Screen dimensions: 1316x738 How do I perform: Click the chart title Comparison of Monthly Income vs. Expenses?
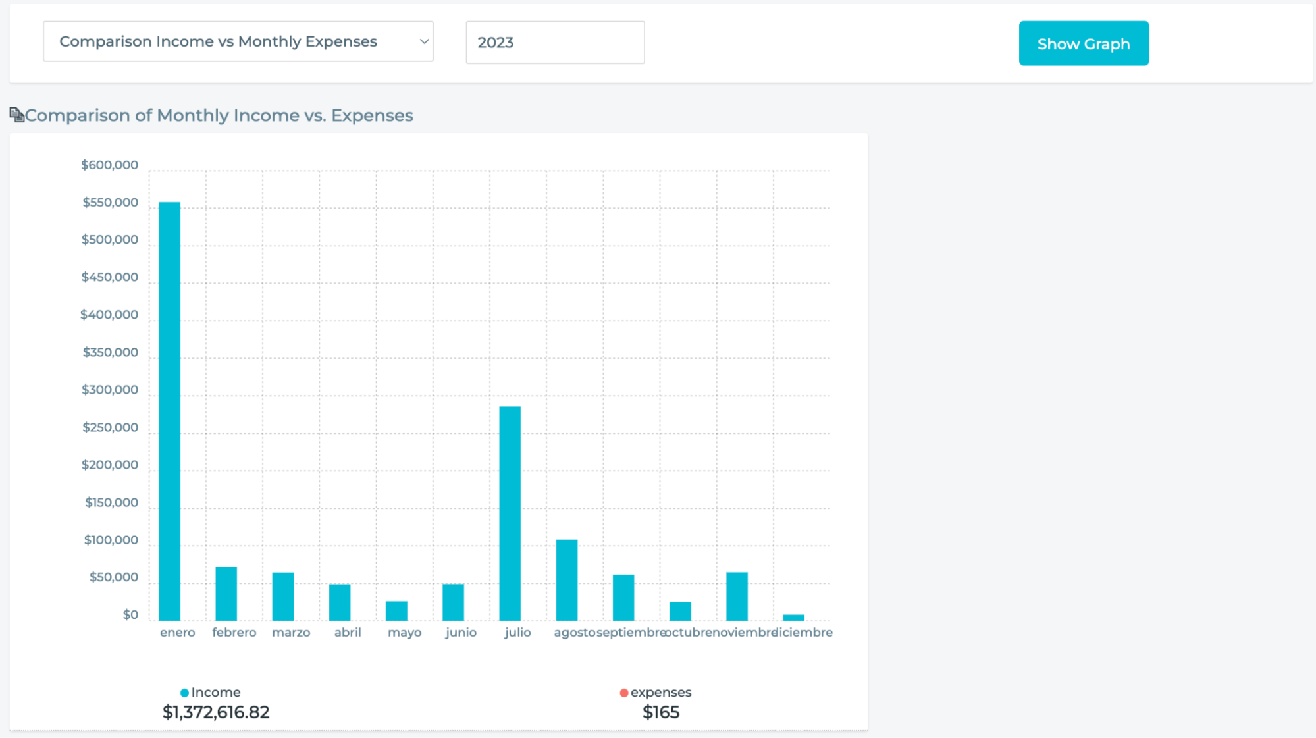[219, 115]
